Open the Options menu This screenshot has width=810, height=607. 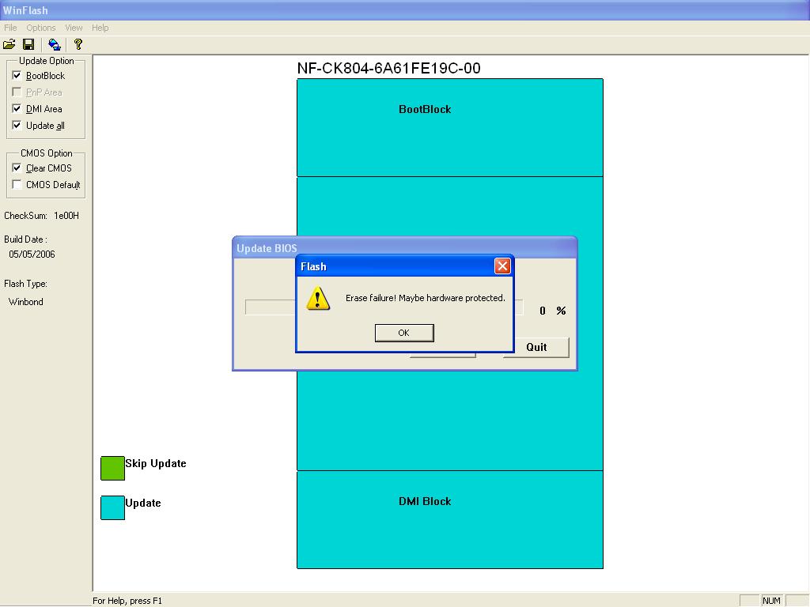pyautogui.click(x=41, y=28)
